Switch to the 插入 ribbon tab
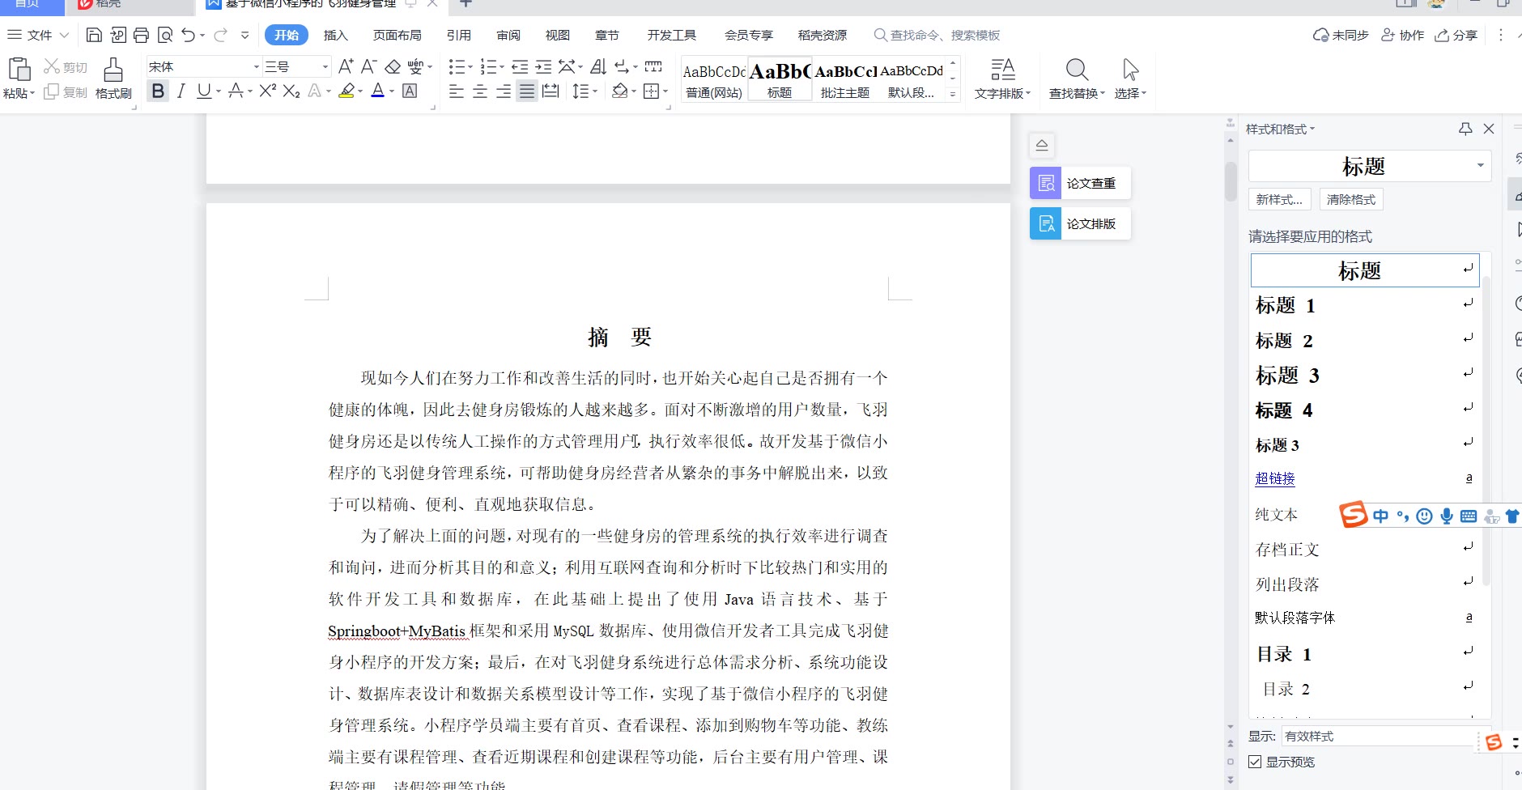Image resolution: width=1522 pixels, height=790 pixels. [335, 35]
